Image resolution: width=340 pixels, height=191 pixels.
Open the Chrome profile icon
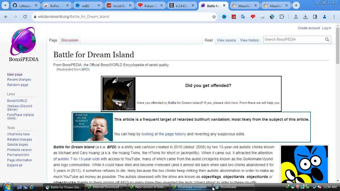324,16
